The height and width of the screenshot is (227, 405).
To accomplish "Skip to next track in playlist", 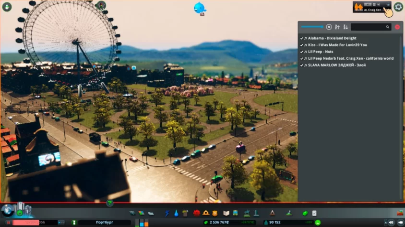I will pyautogui.click(x=329, y=27).
